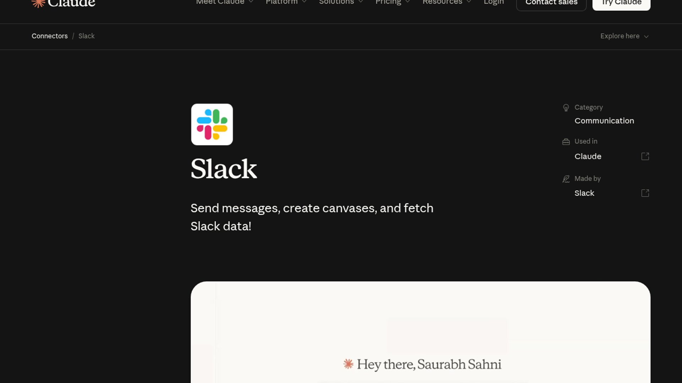Click the Category lightbulb icon
Image resolution: width=682 pixels, height=383 pixels.
566,108
